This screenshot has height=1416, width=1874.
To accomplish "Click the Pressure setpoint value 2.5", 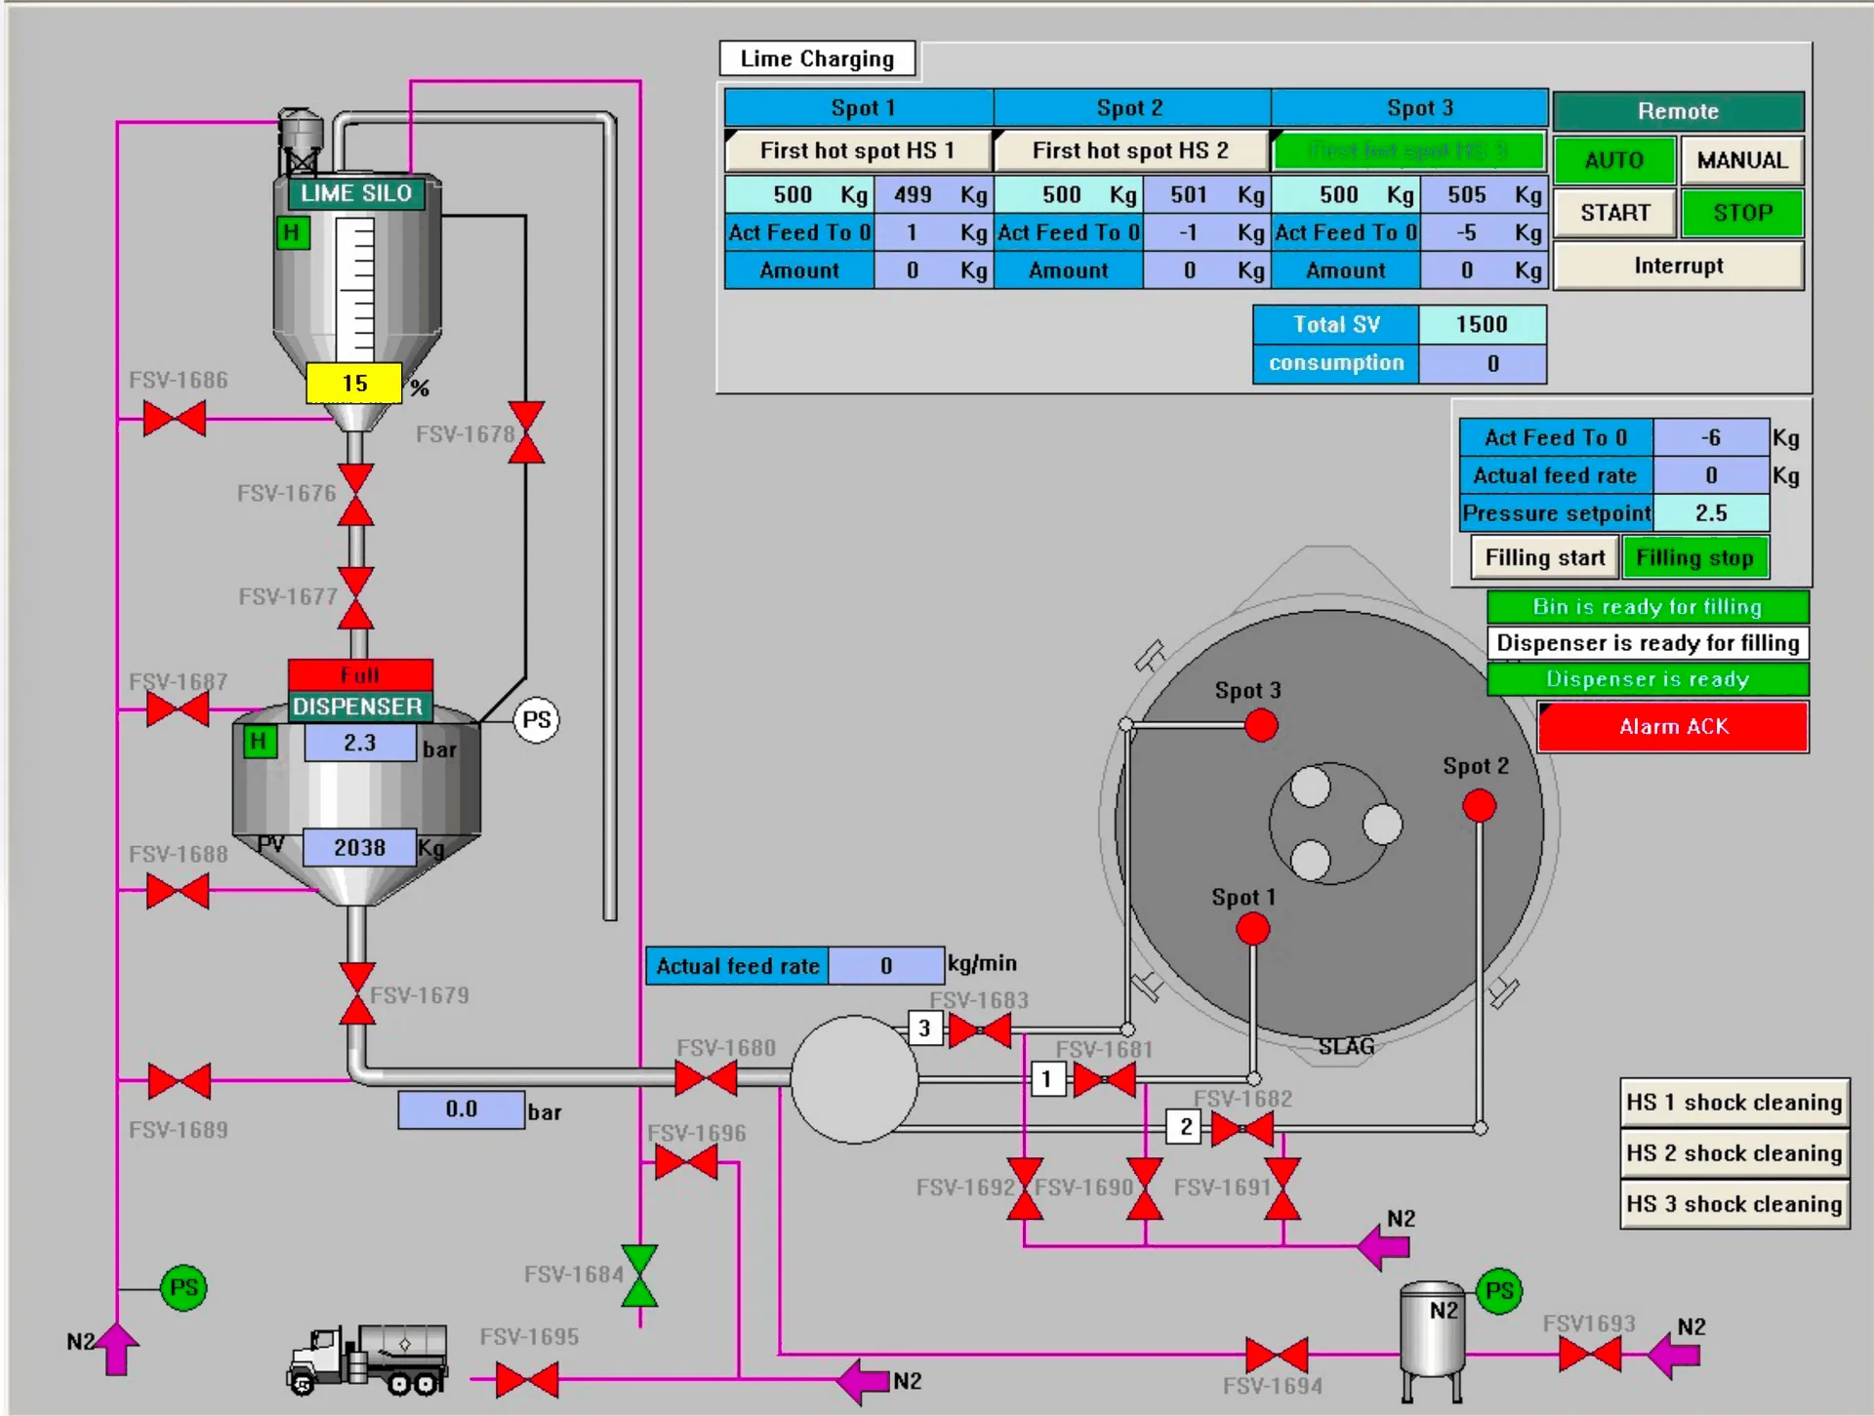I will point(1711,513).
